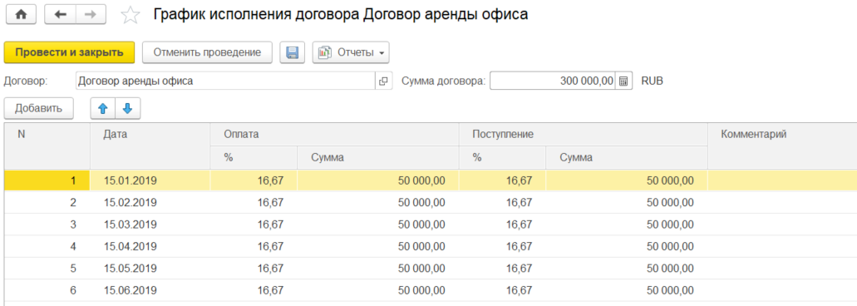The image size is (857, 306).
Task: Open the contract link icon in Договор field
Action: click(x=384, y=81)
